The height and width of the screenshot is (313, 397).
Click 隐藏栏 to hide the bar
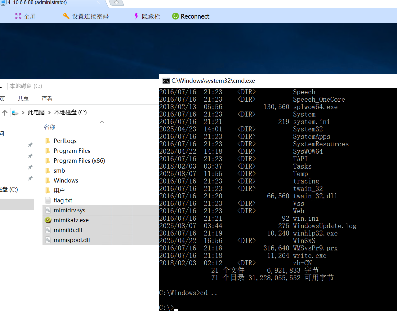click(151, 16)
